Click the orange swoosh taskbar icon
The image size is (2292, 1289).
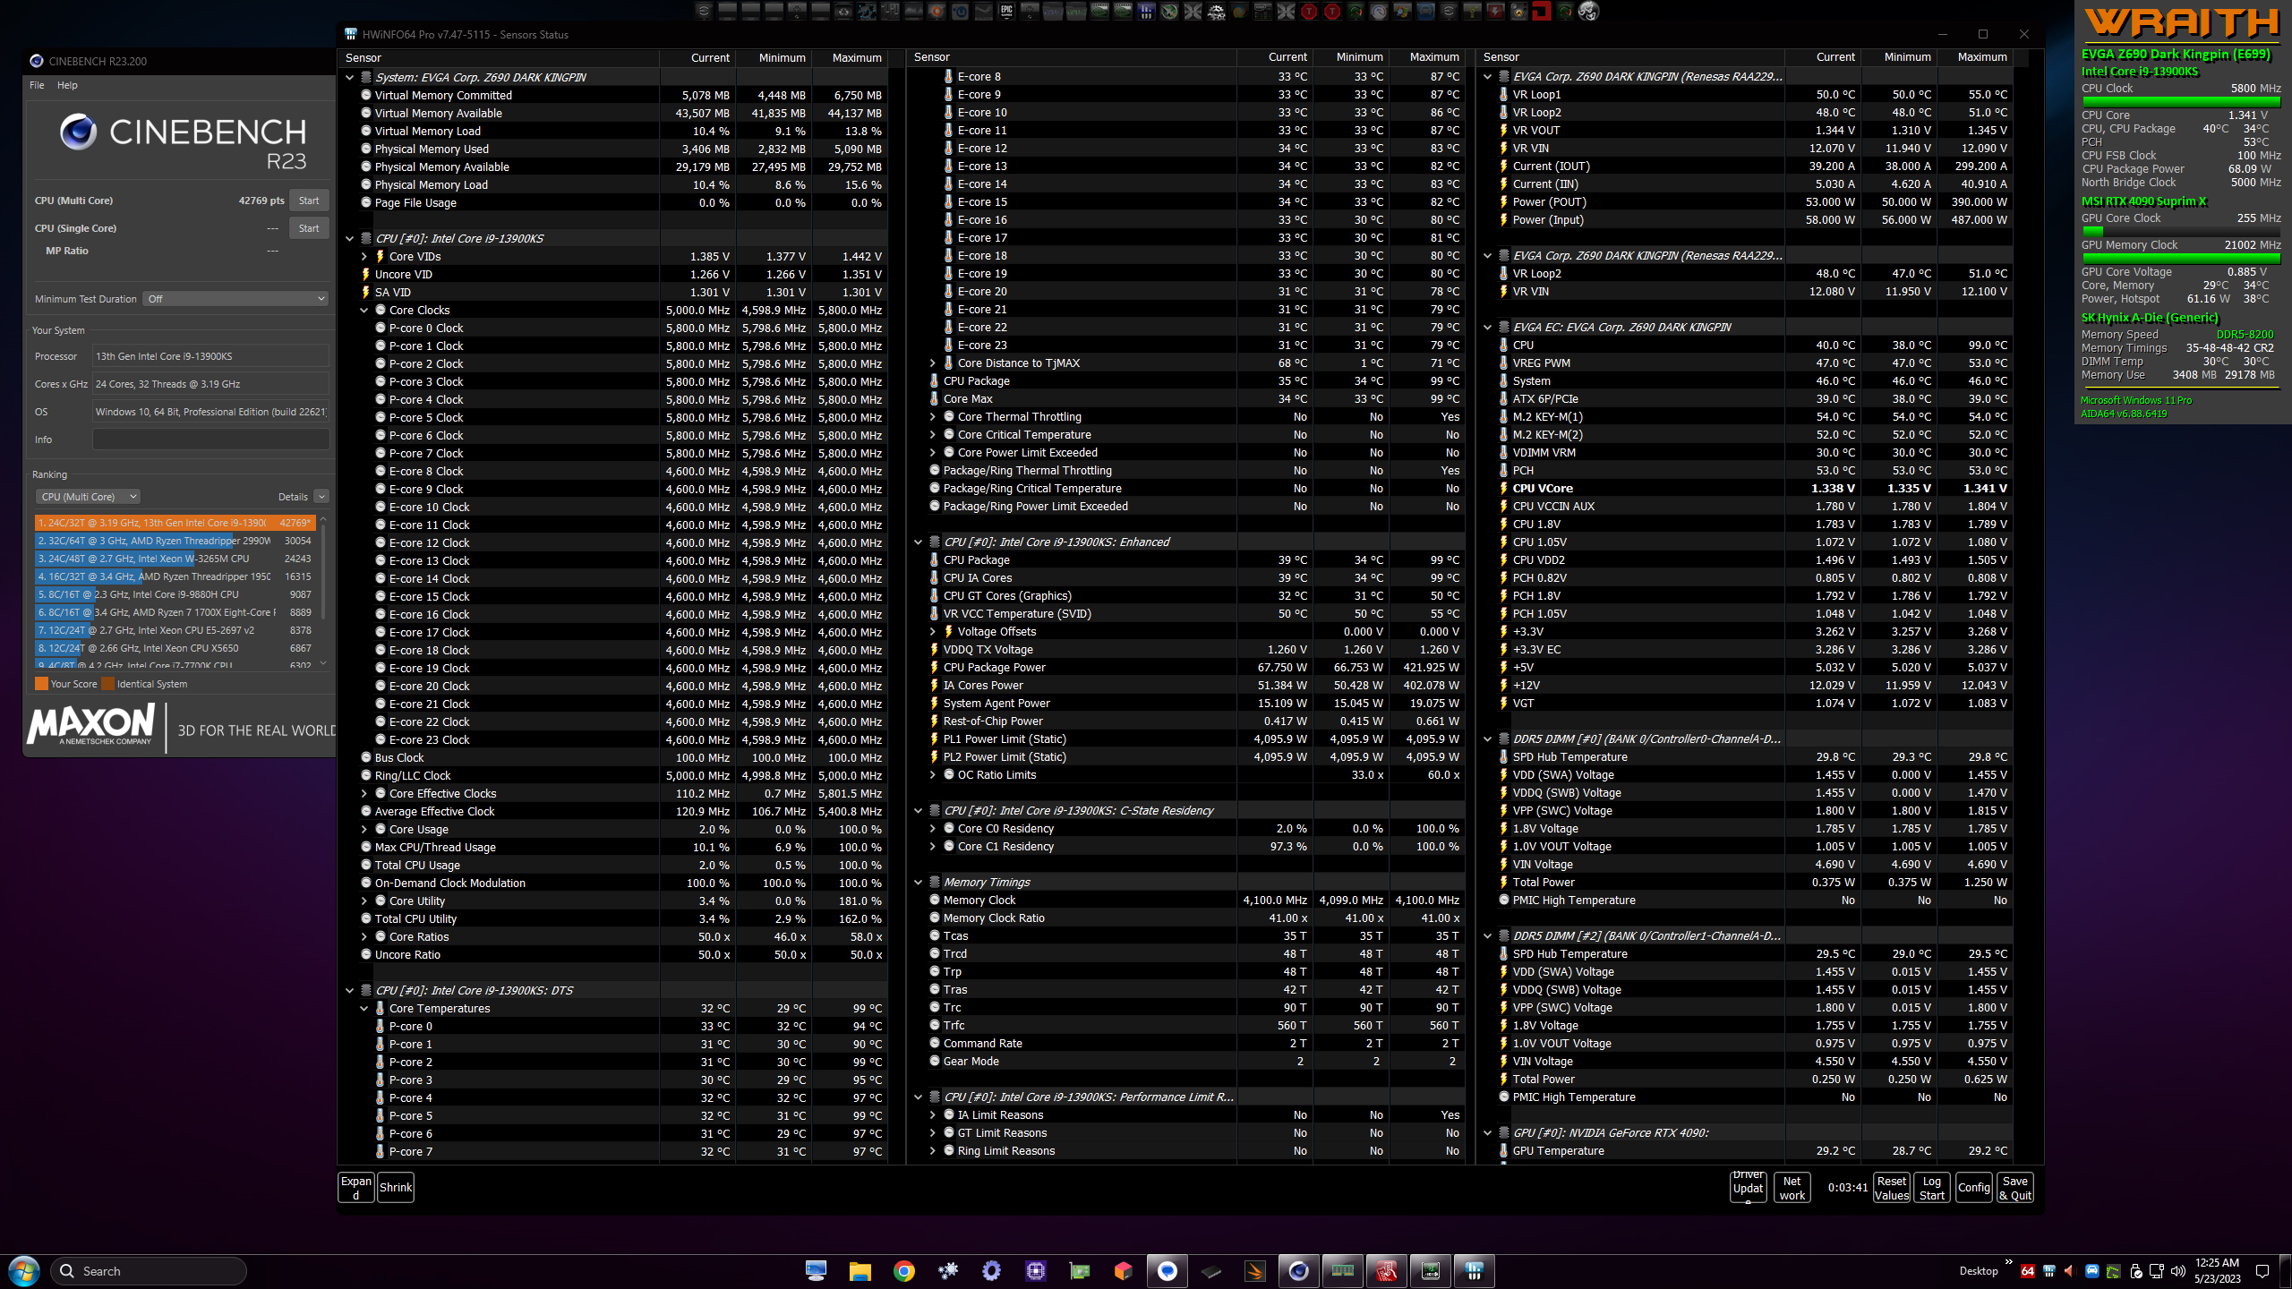point(1255,1271)
